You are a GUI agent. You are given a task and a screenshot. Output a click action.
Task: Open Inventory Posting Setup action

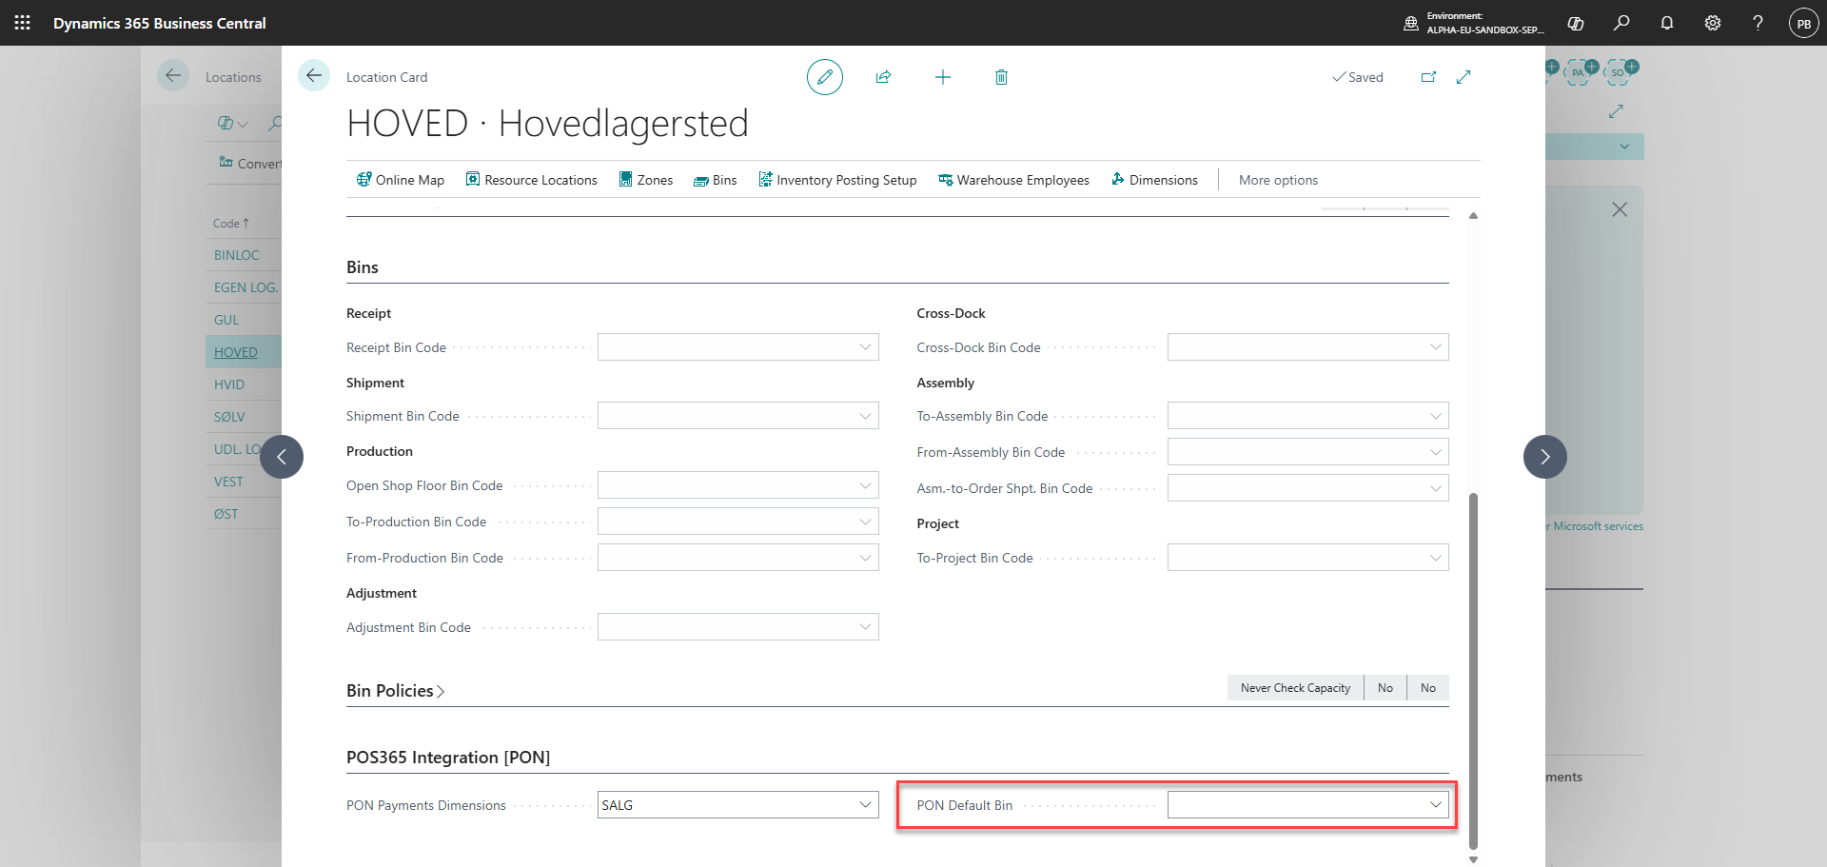tap(837, 180)
